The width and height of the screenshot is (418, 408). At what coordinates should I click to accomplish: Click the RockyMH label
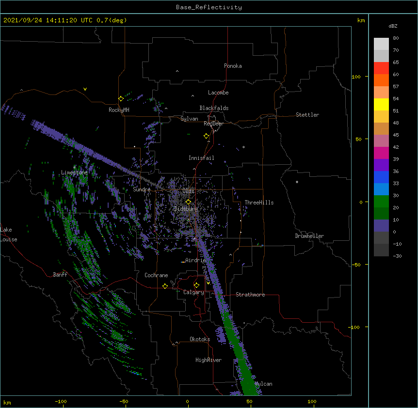119,110
